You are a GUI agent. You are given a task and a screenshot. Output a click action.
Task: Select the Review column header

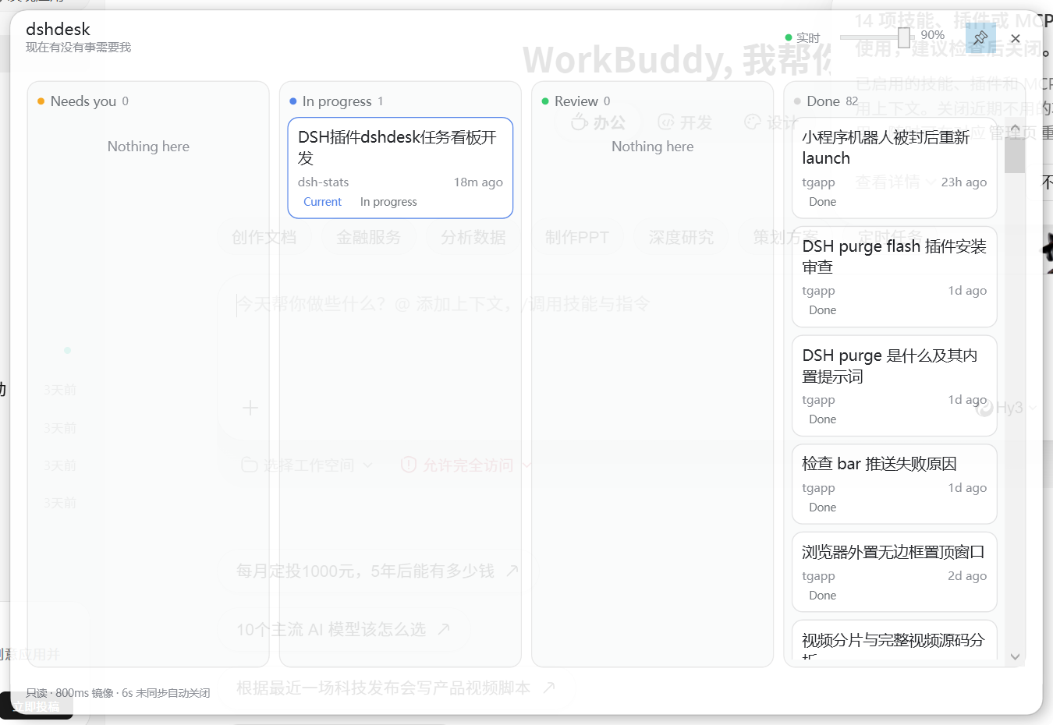(576, 101)
